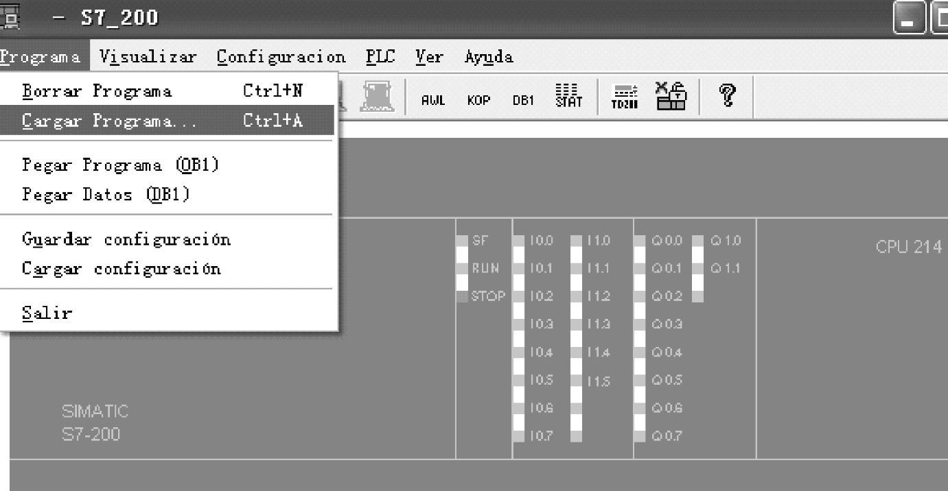This screenshot has width=948, height=491.
Task: Click the I0.0 input indicator
Action: (x=518, y=241)
